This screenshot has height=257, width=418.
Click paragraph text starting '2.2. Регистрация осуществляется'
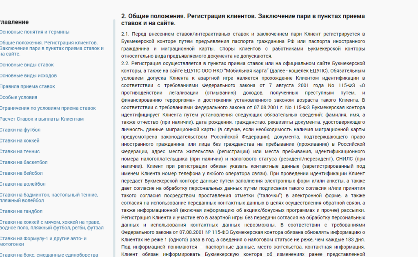[x=243, y=159]
